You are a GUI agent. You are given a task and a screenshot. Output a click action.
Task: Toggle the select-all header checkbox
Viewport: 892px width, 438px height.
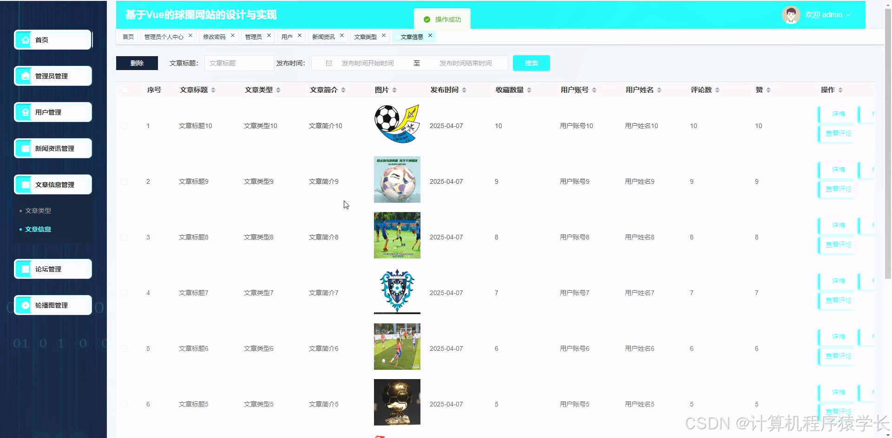[x=125, y=90]
